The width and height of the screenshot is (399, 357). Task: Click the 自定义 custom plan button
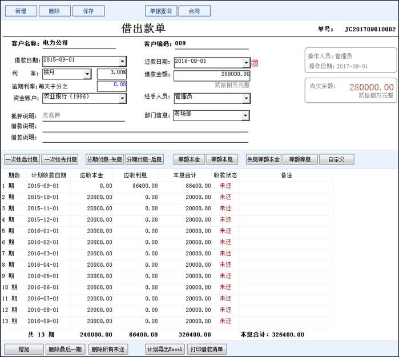tap(336, 159)
